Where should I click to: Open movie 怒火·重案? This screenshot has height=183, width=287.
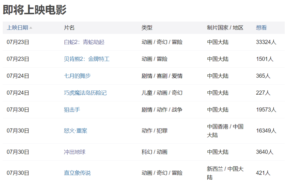75,131
